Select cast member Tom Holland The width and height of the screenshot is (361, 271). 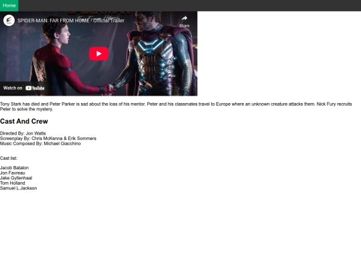pyautogui.click(x=13, y=183)
